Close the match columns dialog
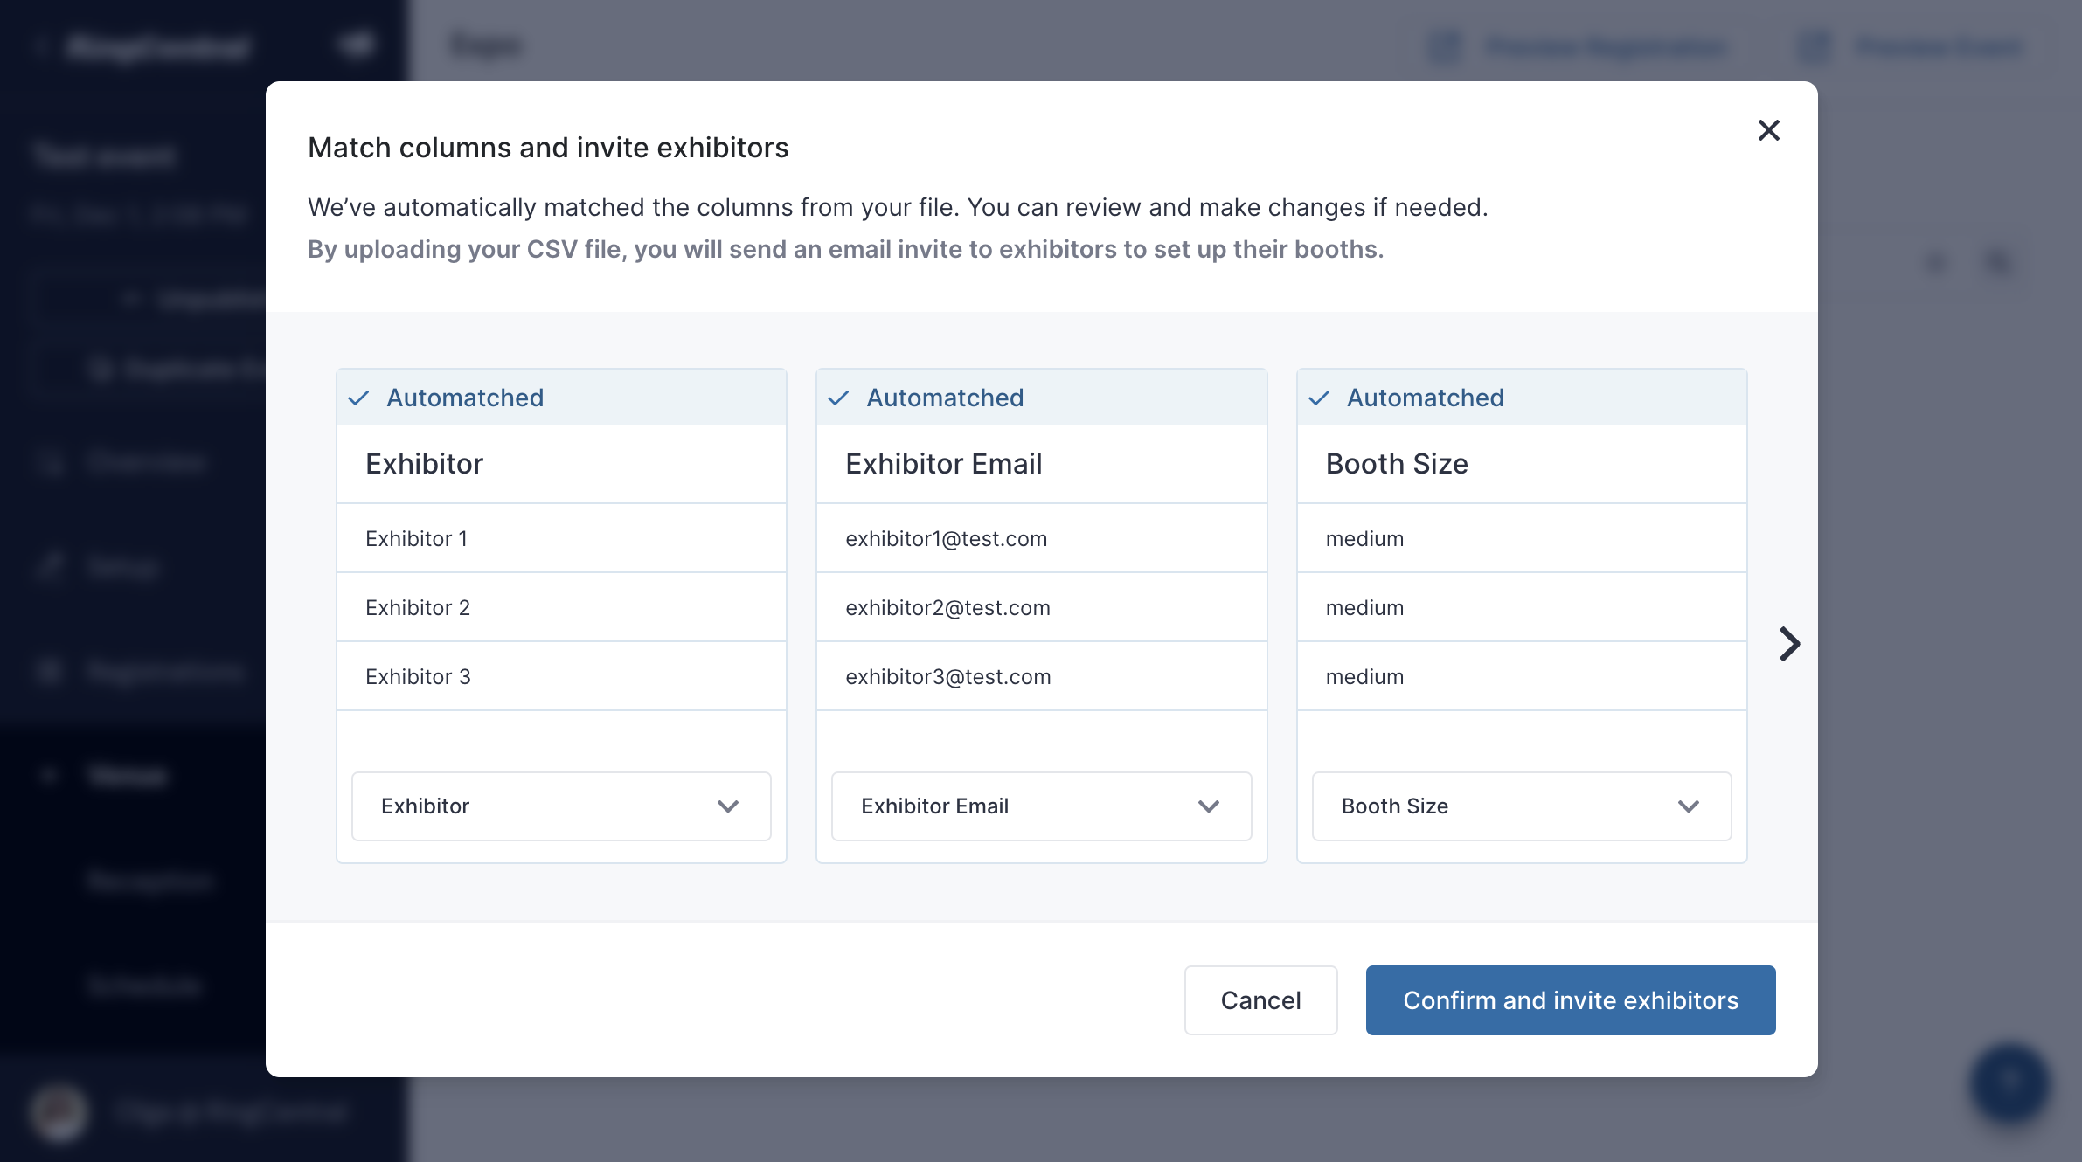2082x1162 pixels. (x=1768, y=130)
